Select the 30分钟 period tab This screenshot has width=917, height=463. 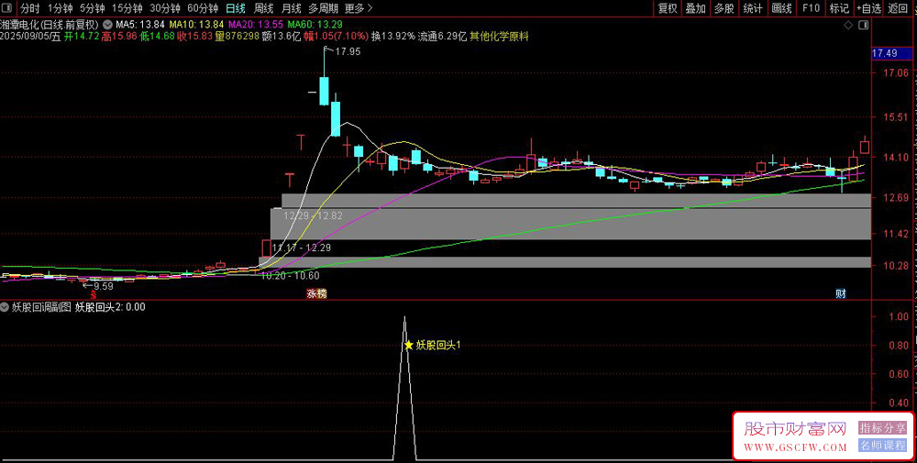tap(165, 8)
